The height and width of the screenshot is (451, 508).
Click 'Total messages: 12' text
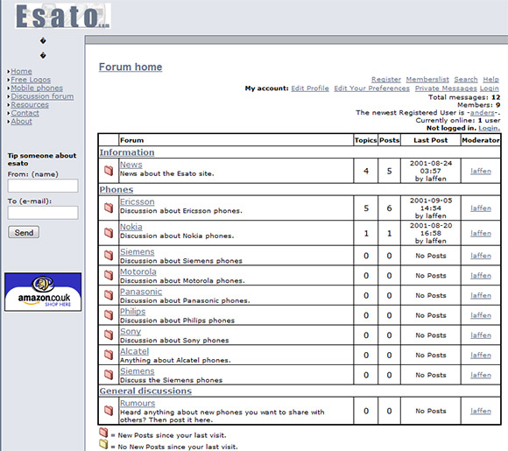(464, 97)
